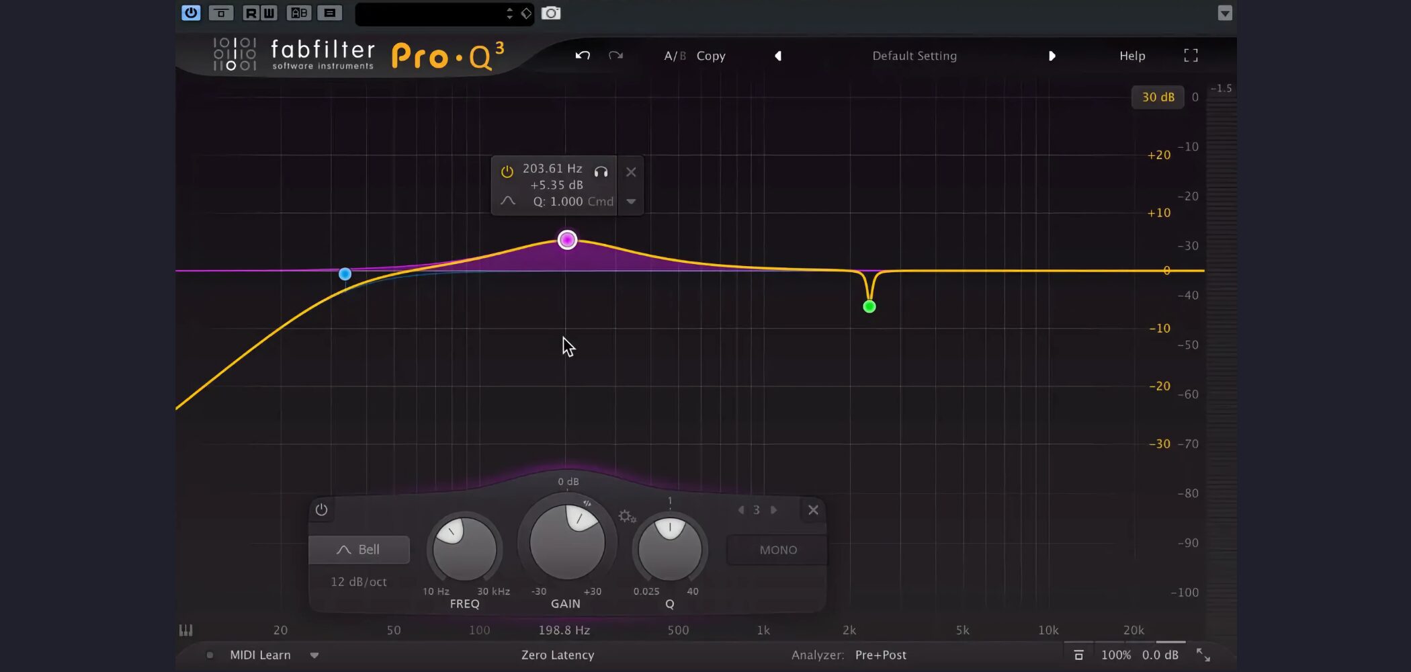Screen dimensions: 1411x672
Task: Enter full screen mode
Action: coord(1191,56)
